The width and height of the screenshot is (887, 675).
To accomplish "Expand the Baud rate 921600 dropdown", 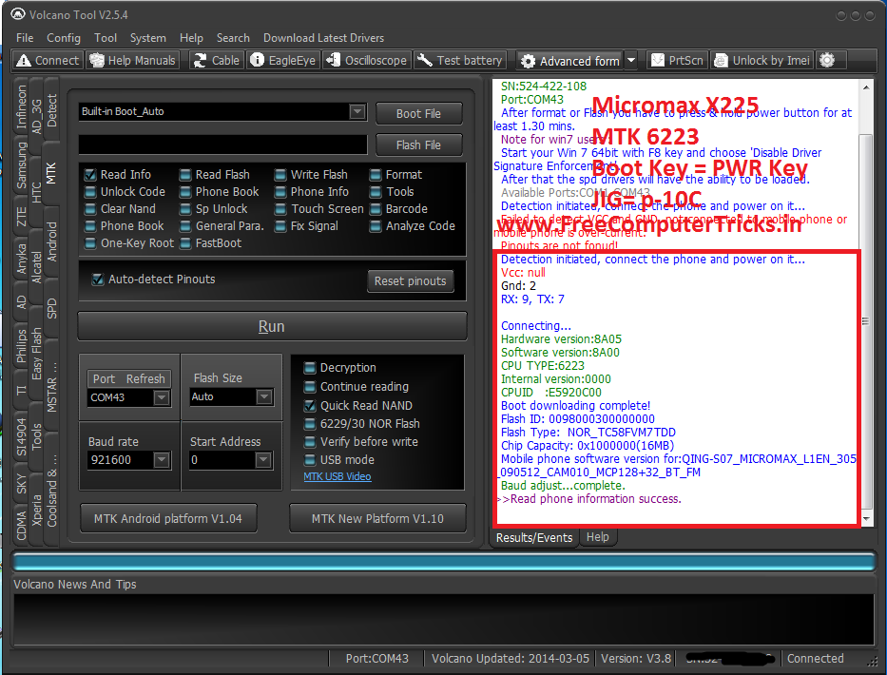I will [162, 459].
